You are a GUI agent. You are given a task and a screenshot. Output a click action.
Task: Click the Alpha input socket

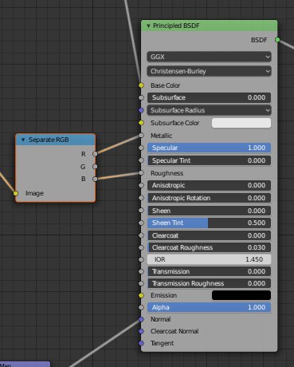coord(141,307)
